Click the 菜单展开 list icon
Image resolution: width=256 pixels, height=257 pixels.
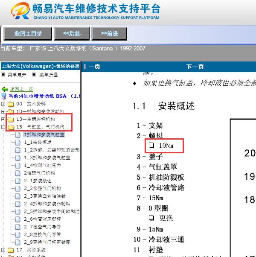(3, 75)
